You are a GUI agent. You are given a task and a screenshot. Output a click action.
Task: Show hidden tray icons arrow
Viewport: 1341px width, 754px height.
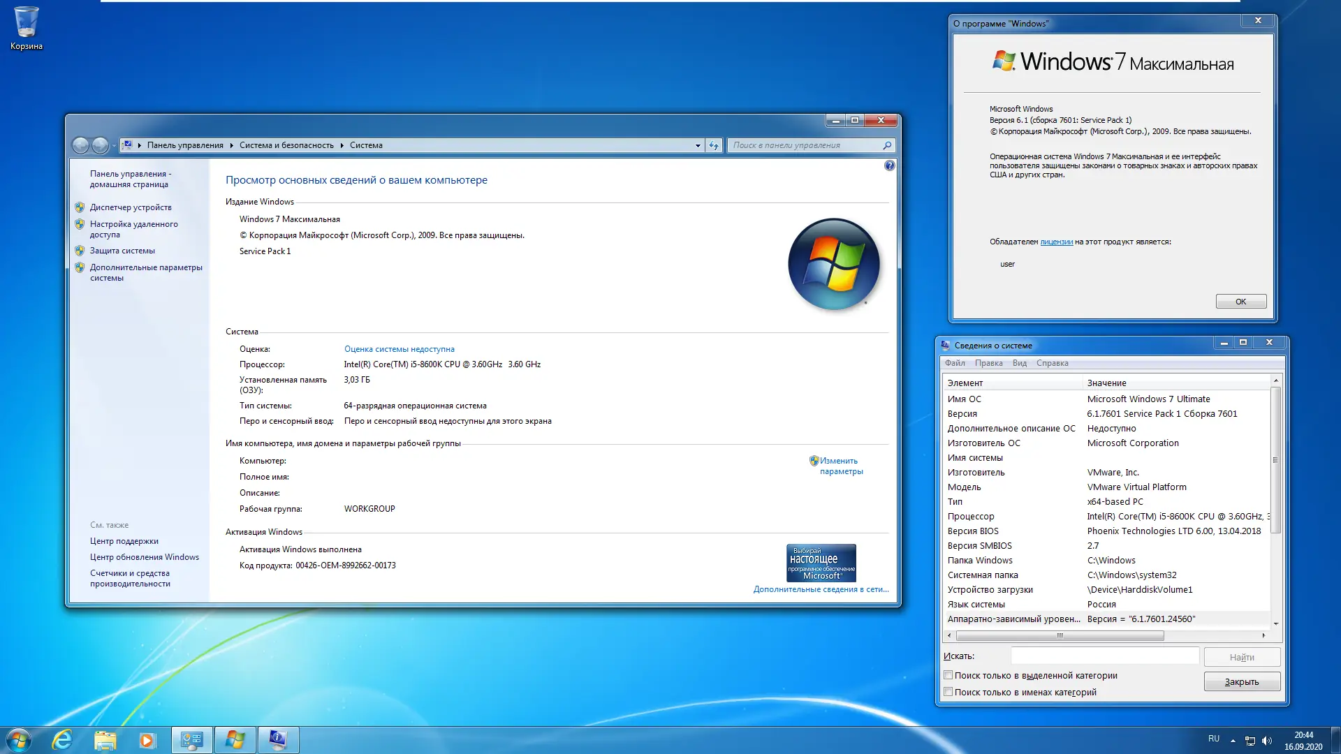tap(1233, 741)
